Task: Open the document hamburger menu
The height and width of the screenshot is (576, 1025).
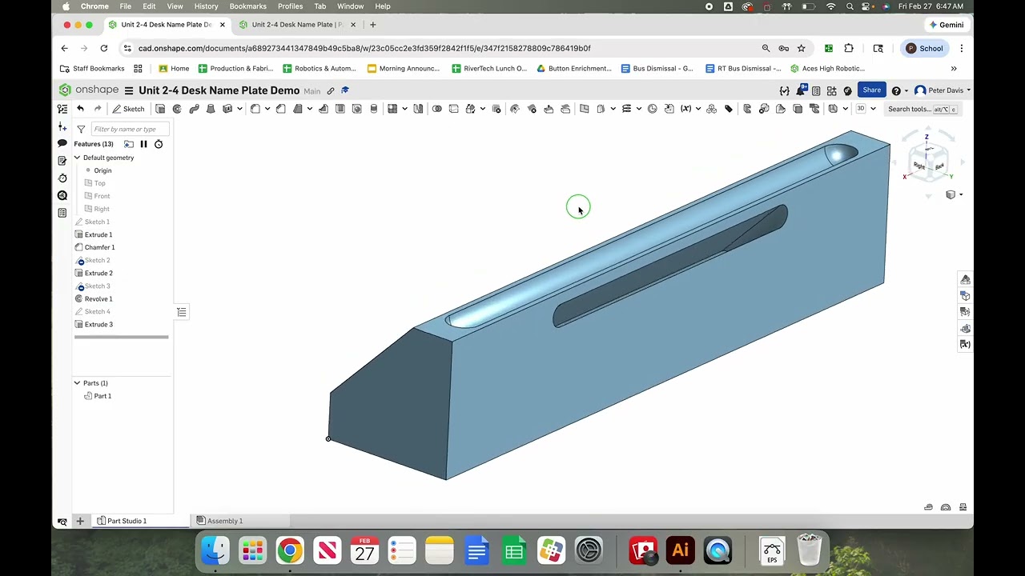Action: point(128,90)
